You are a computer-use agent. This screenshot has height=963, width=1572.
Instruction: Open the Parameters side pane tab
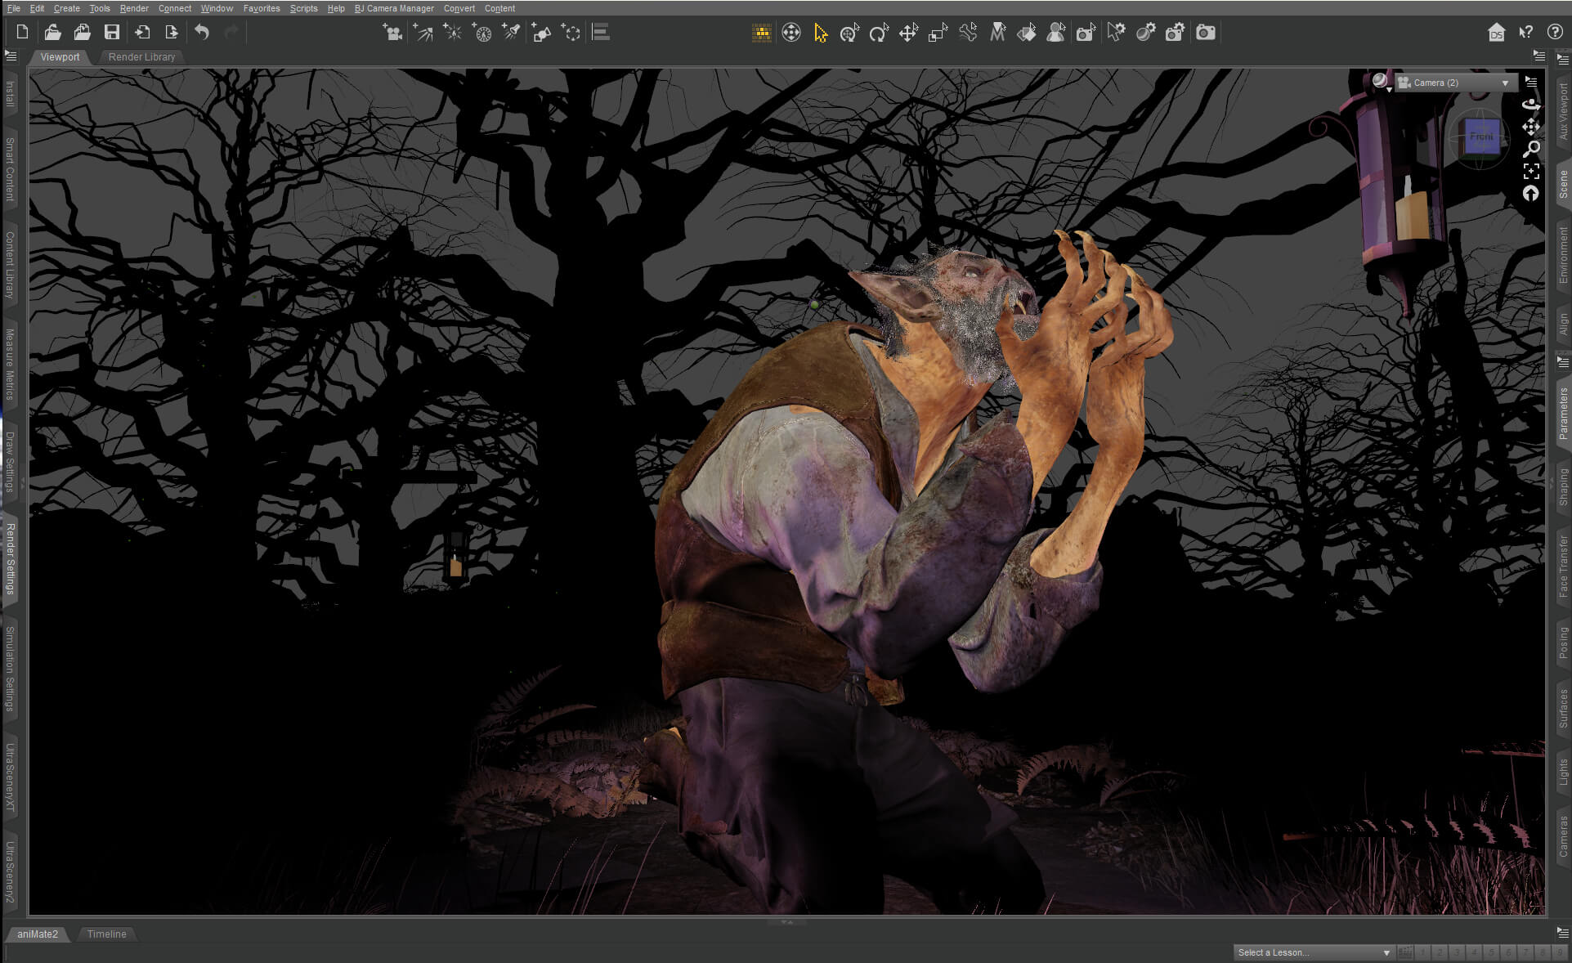(1563, 413)
